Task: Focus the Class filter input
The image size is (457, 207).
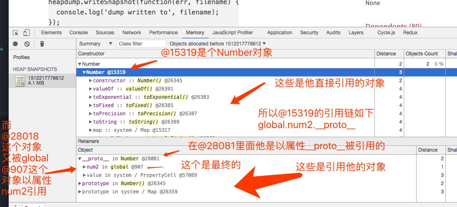Action: 142,44
